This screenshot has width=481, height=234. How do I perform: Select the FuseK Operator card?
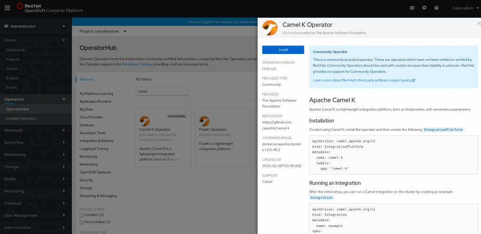coord(223,137)
